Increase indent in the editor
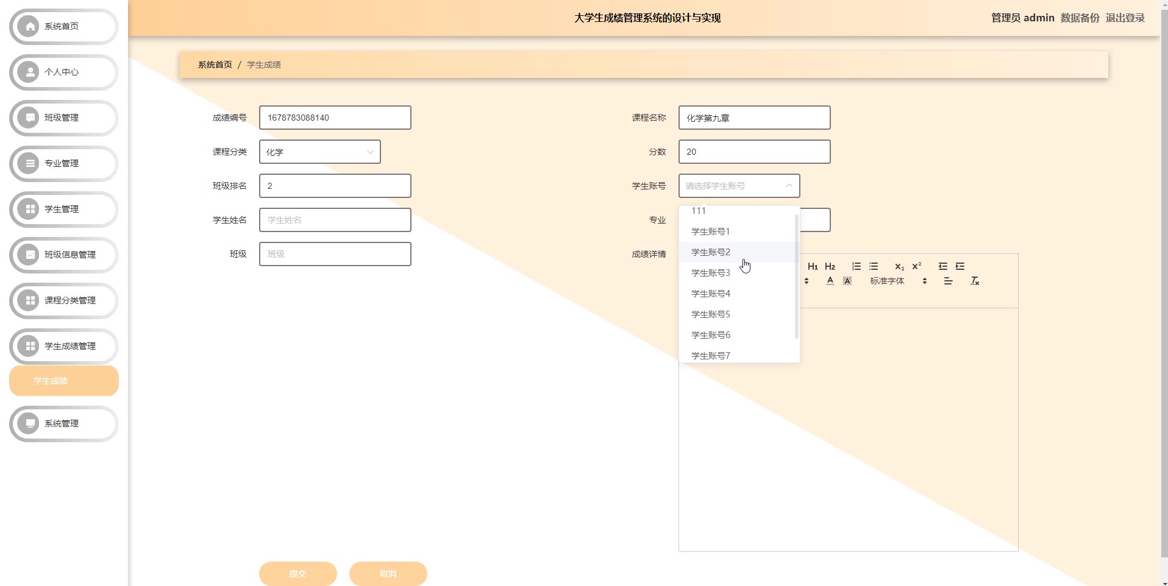Viewport: 1168px width, 586px height. [x=960, y=266]
